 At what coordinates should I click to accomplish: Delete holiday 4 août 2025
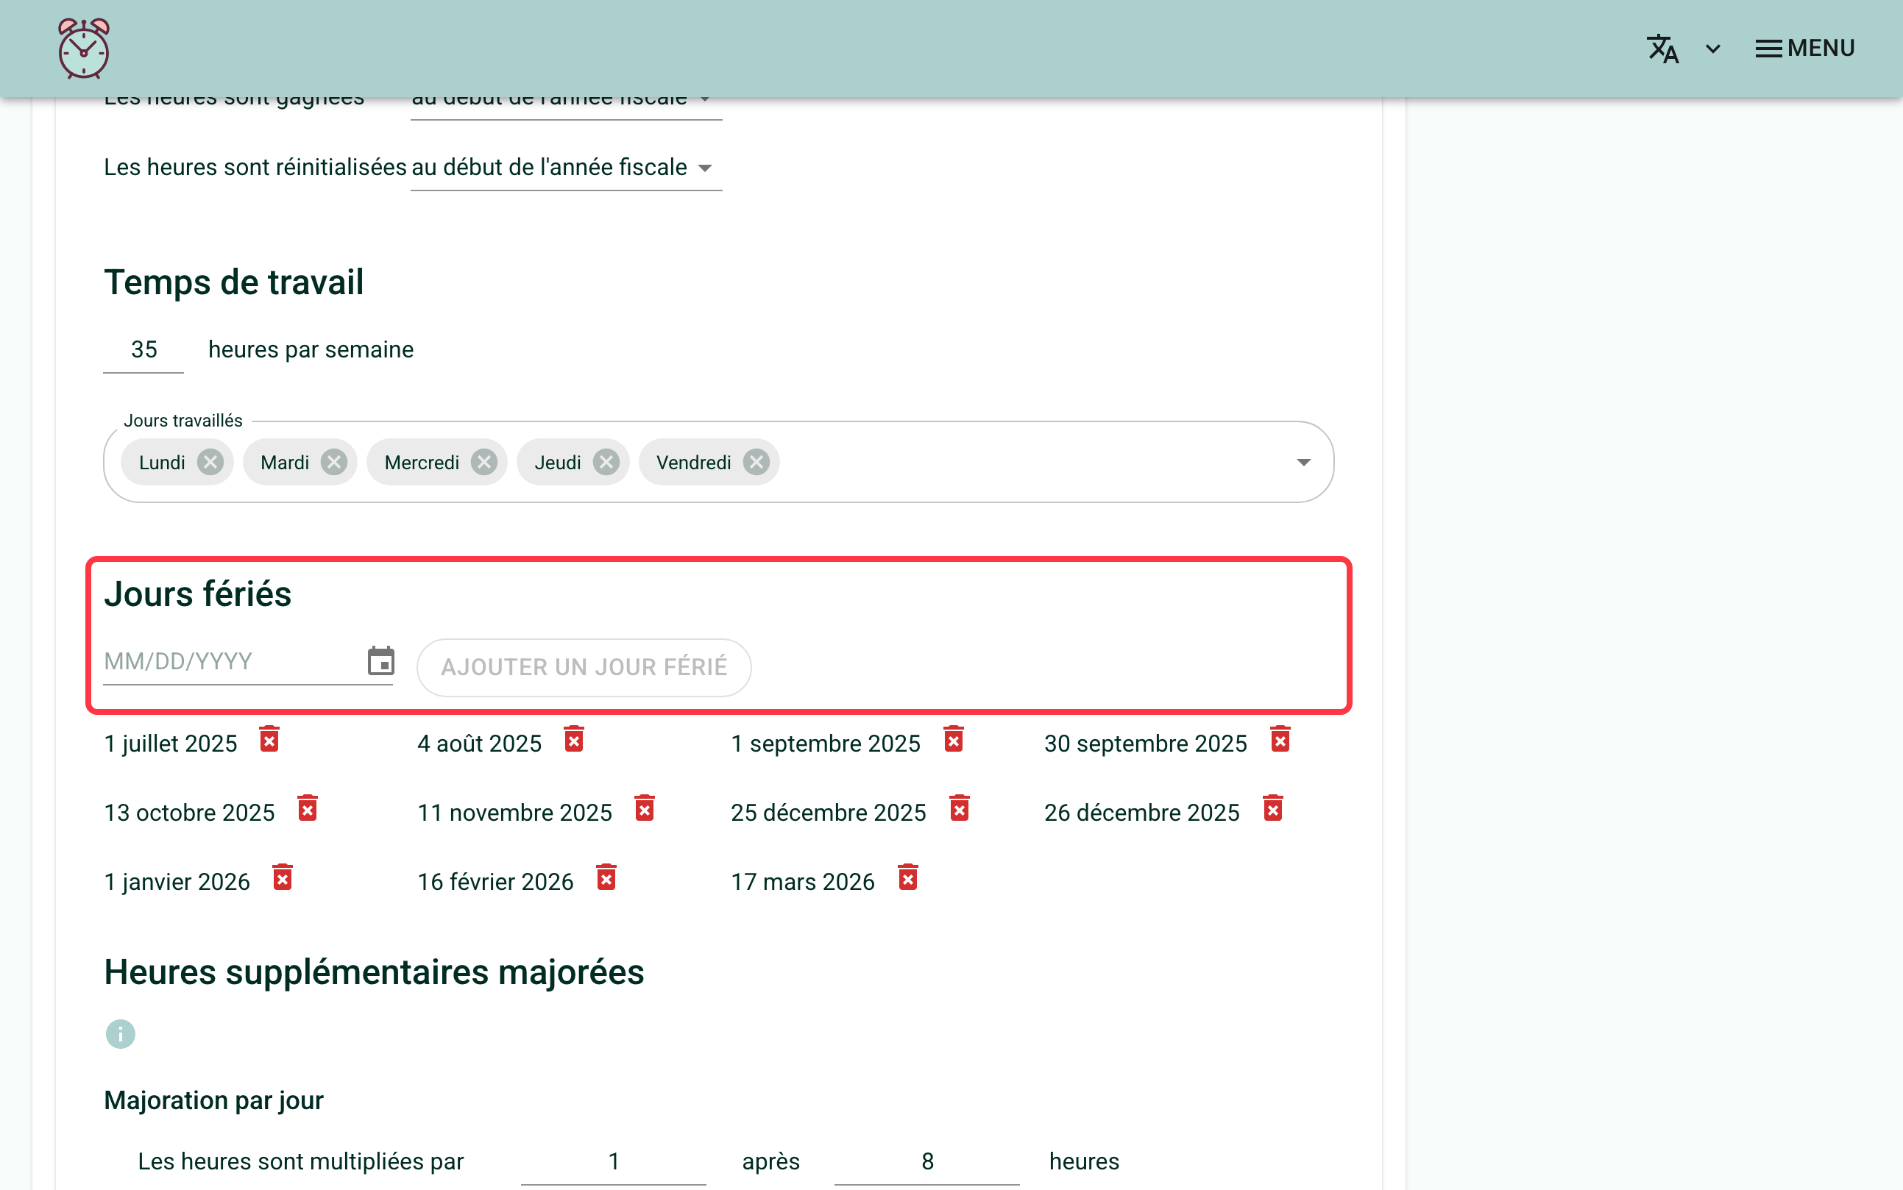(x=574, y=740)
